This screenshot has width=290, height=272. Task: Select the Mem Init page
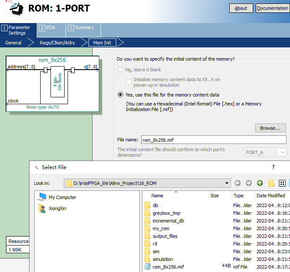click(102, 43)
